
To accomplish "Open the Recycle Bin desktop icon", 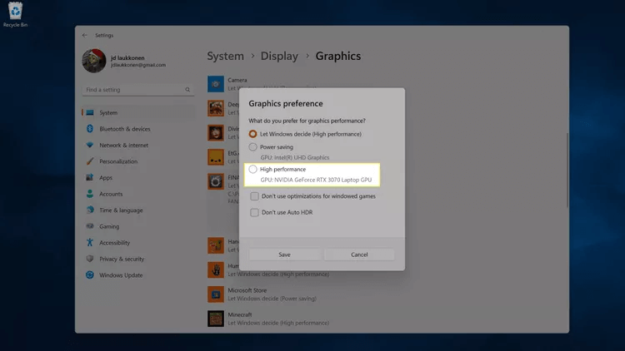I will (15, 15).
